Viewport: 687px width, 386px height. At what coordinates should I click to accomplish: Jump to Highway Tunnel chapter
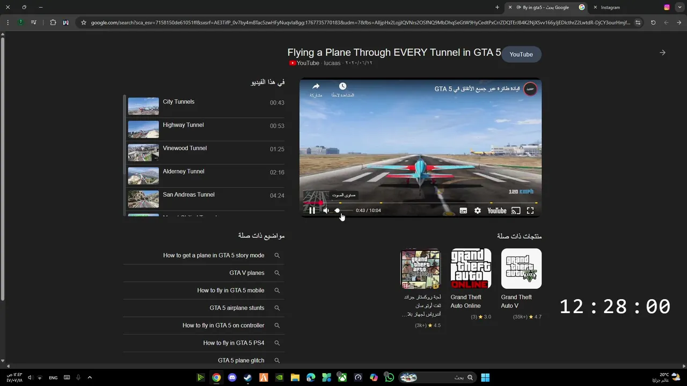point(206,129)
